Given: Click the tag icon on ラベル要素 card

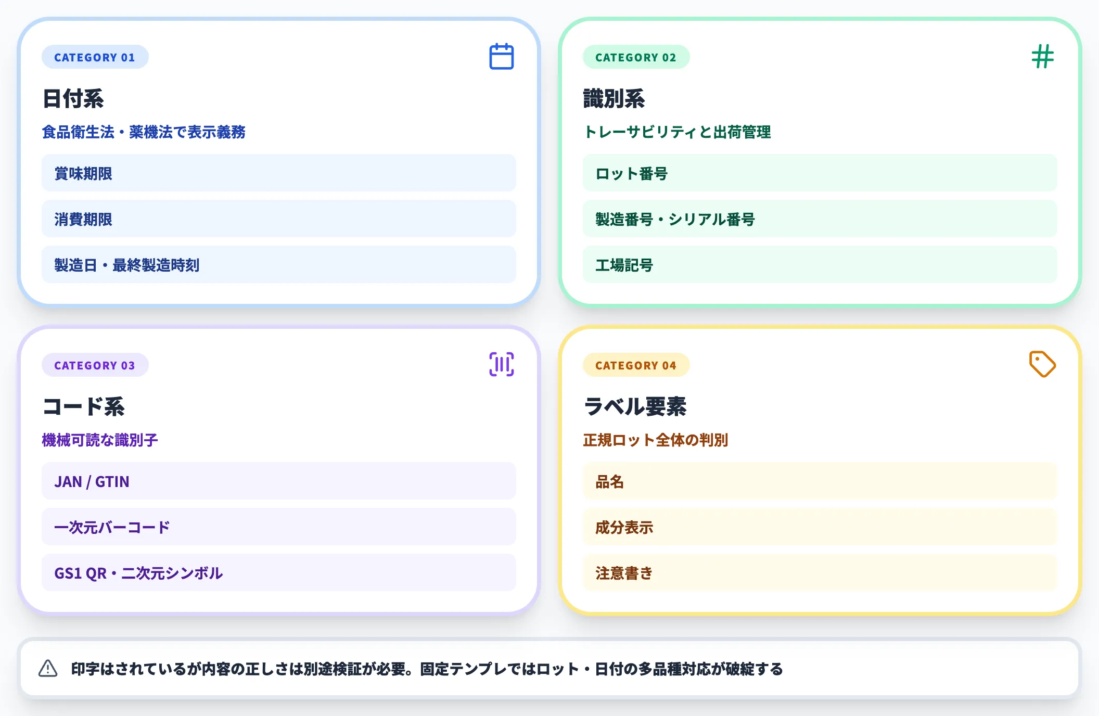Looking at the screenshot, I should (1042, 365).
